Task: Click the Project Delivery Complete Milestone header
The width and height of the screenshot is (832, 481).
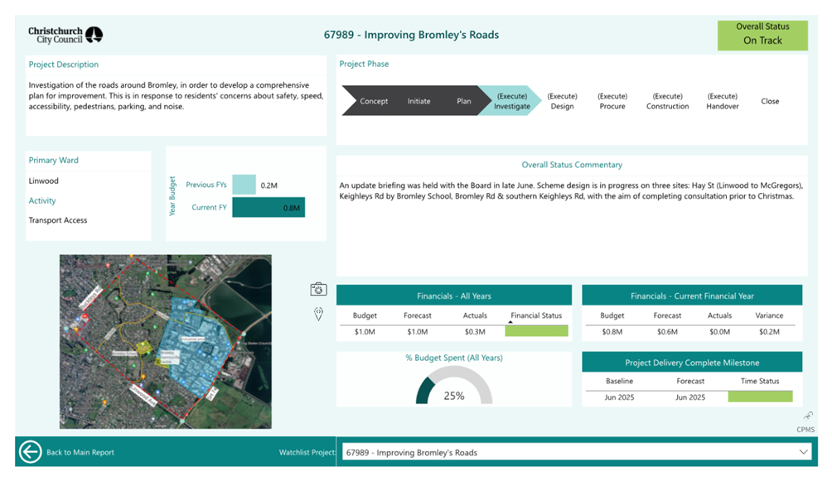Action: [x=692, y=363]
